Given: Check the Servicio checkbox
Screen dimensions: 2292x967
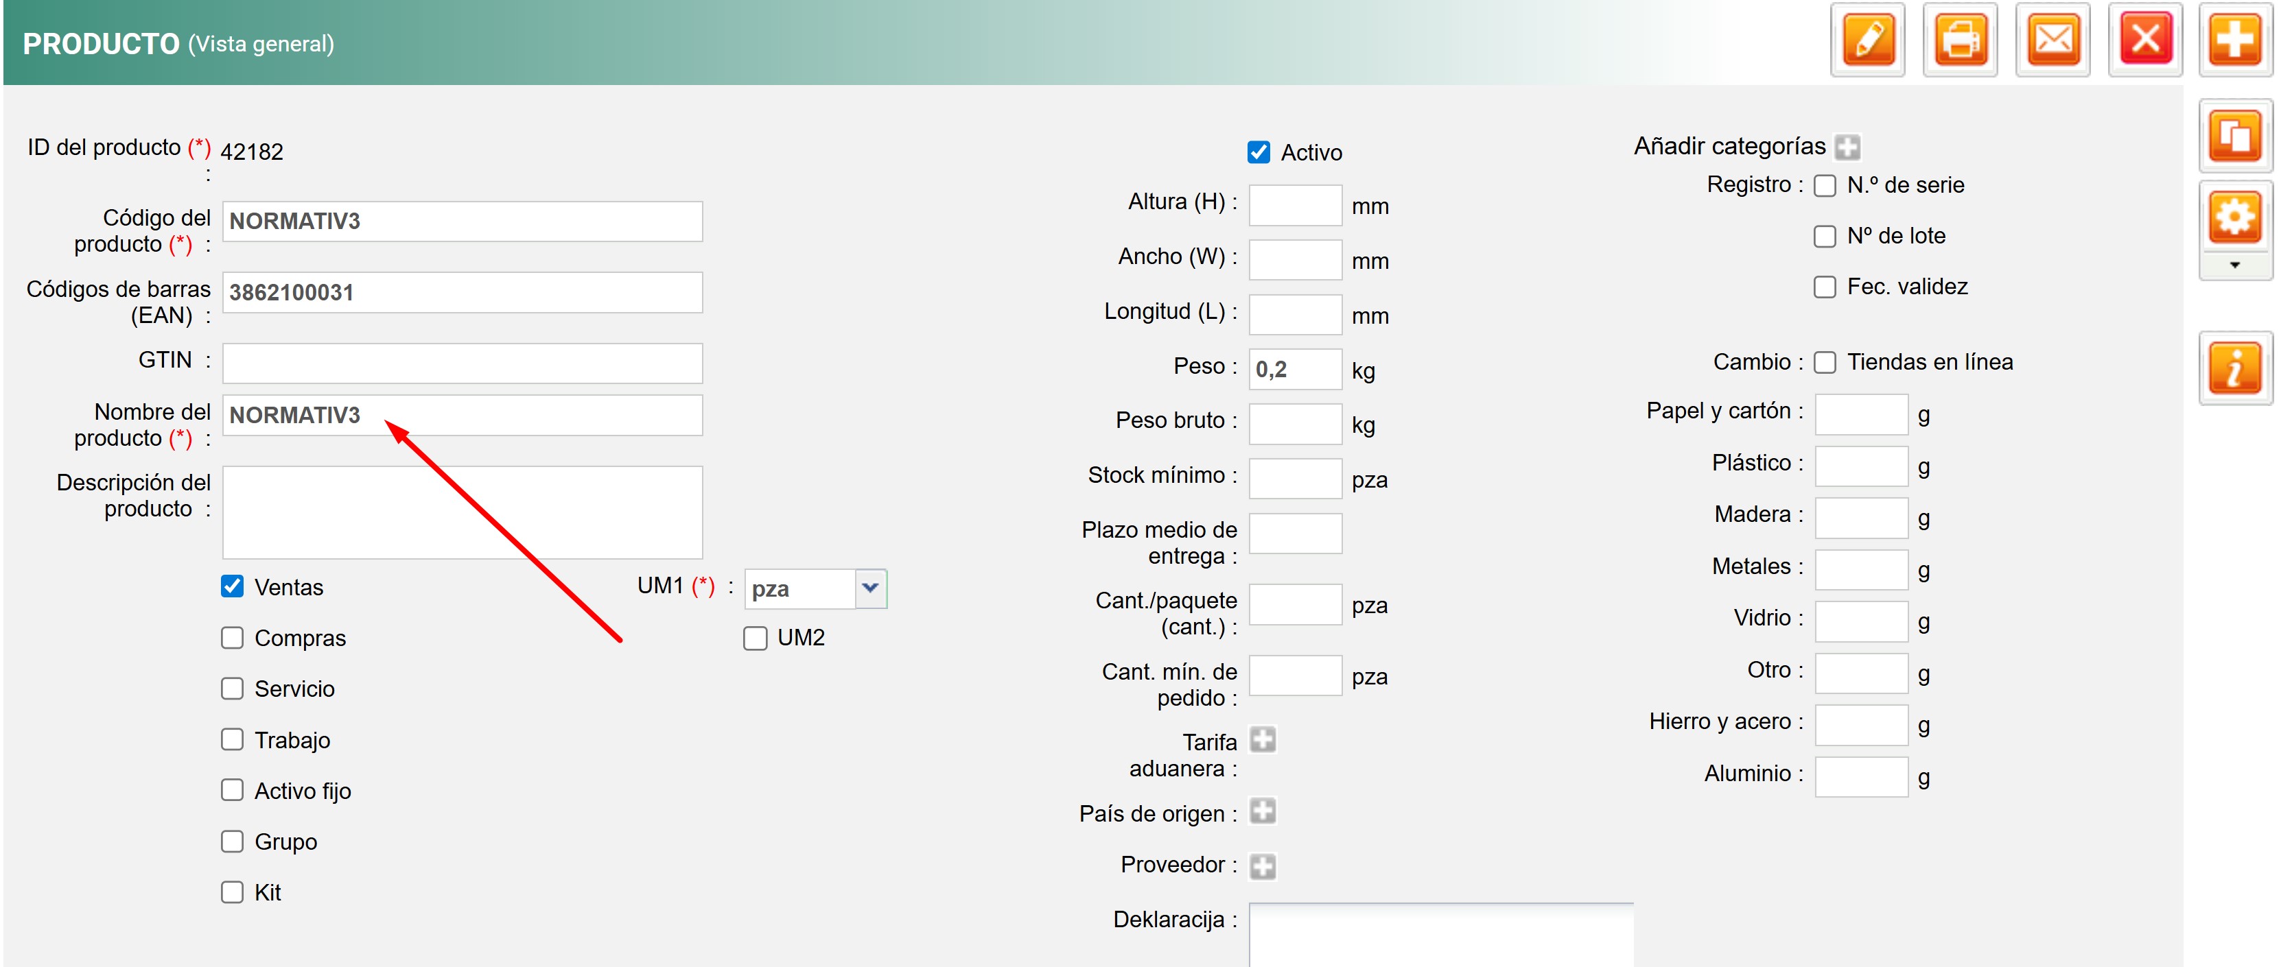Looking at the screenshot, I should tap(232, 689).
